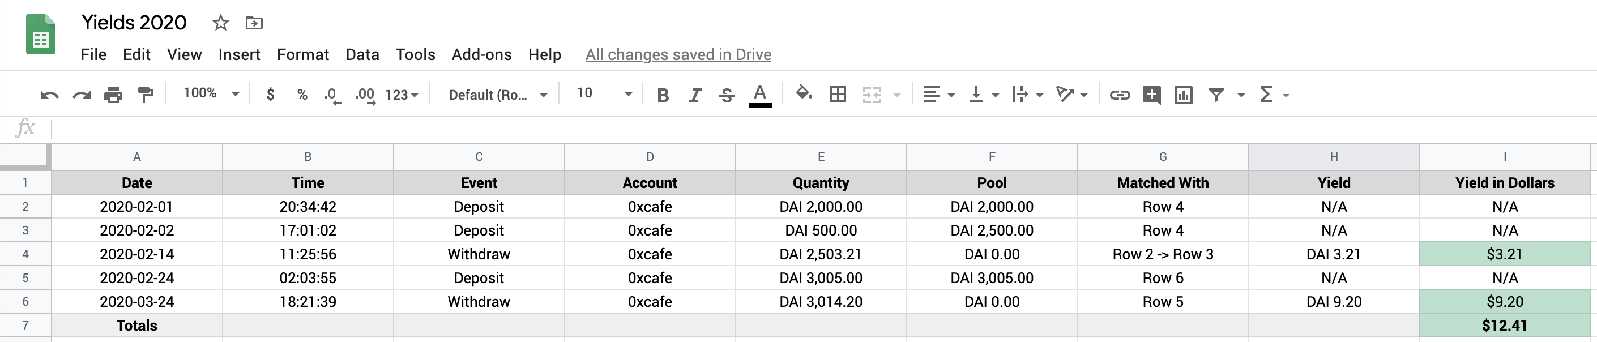Open the fill color picker

pyautogui.click(x=804, y=93)
